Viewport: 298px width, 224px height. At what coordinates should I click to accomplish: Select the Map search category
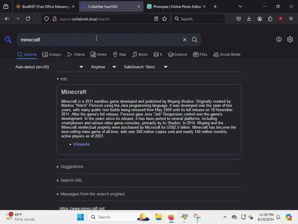pyautogui.click(x=119, y=55)
